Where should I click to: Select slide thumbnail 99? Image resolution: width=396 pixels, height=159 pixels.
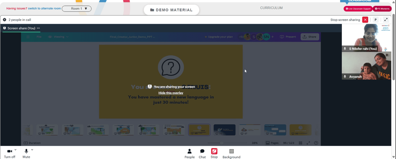coord(301,130)
